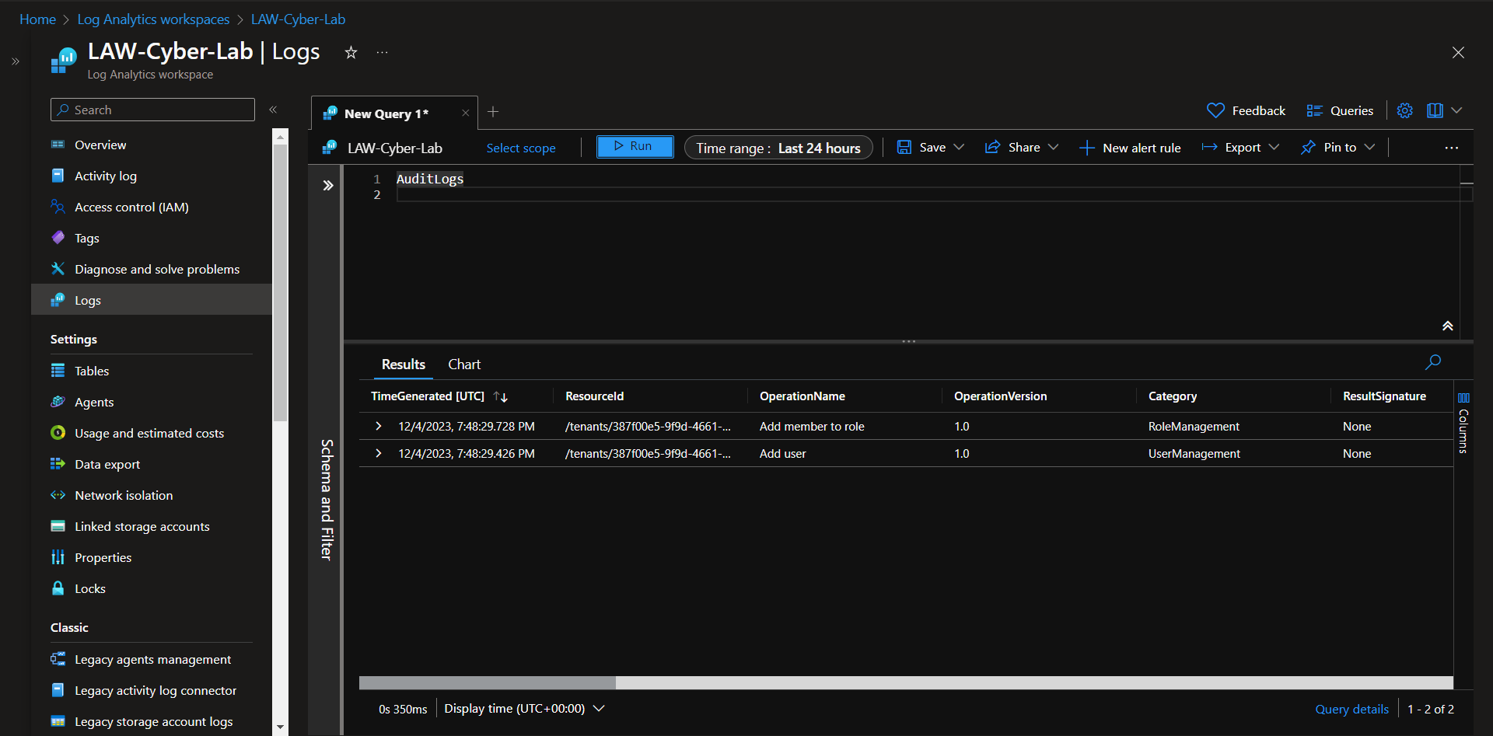Image resolution: width=1493 pixels, height=736 pixels.
Task: Expand the portal menu with double chevron
Action: 16,61
